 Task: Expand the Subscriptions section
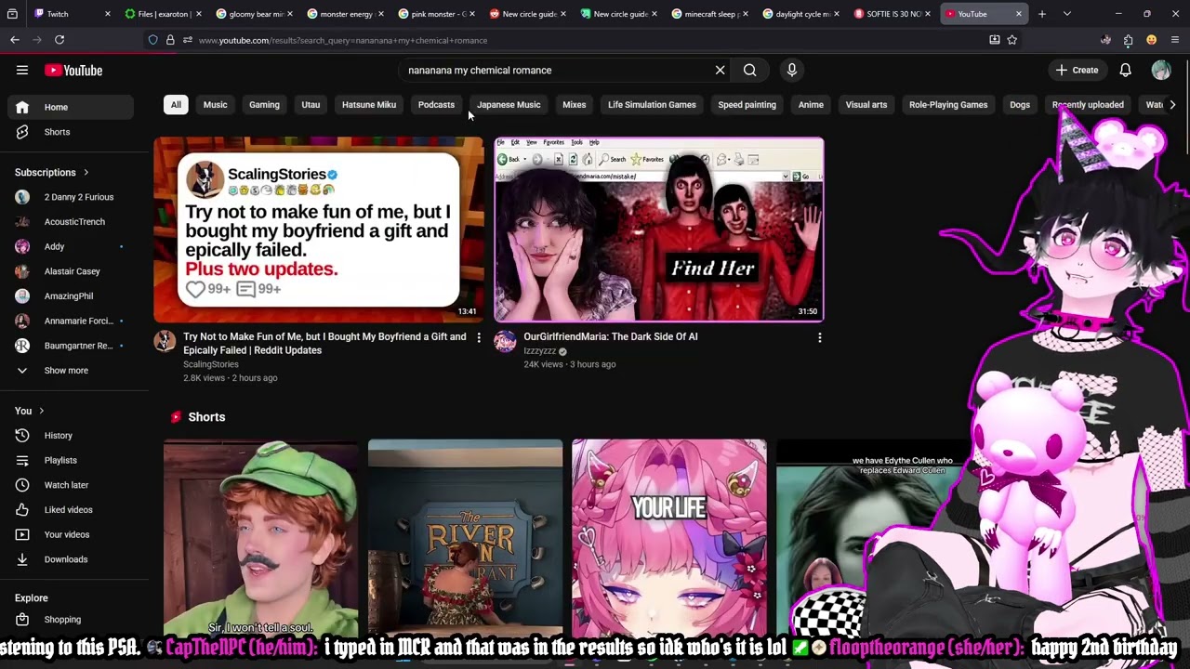point(52,172)
